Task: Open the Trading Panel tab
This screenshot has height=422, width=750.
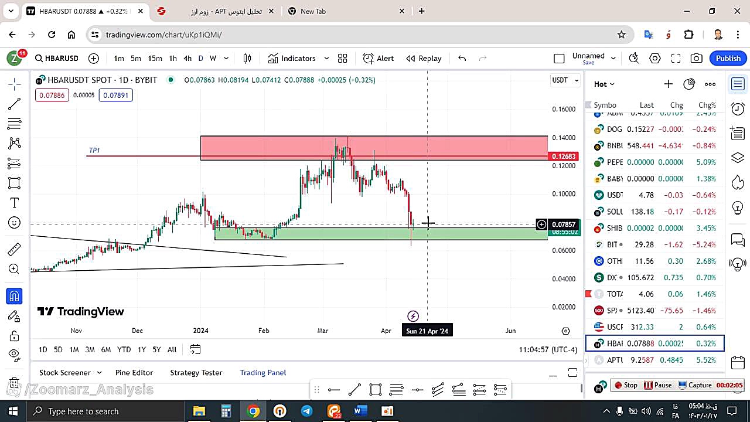Action: point(263,373)
